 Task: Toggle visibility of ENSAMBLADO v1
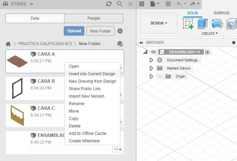click(153, 52)
